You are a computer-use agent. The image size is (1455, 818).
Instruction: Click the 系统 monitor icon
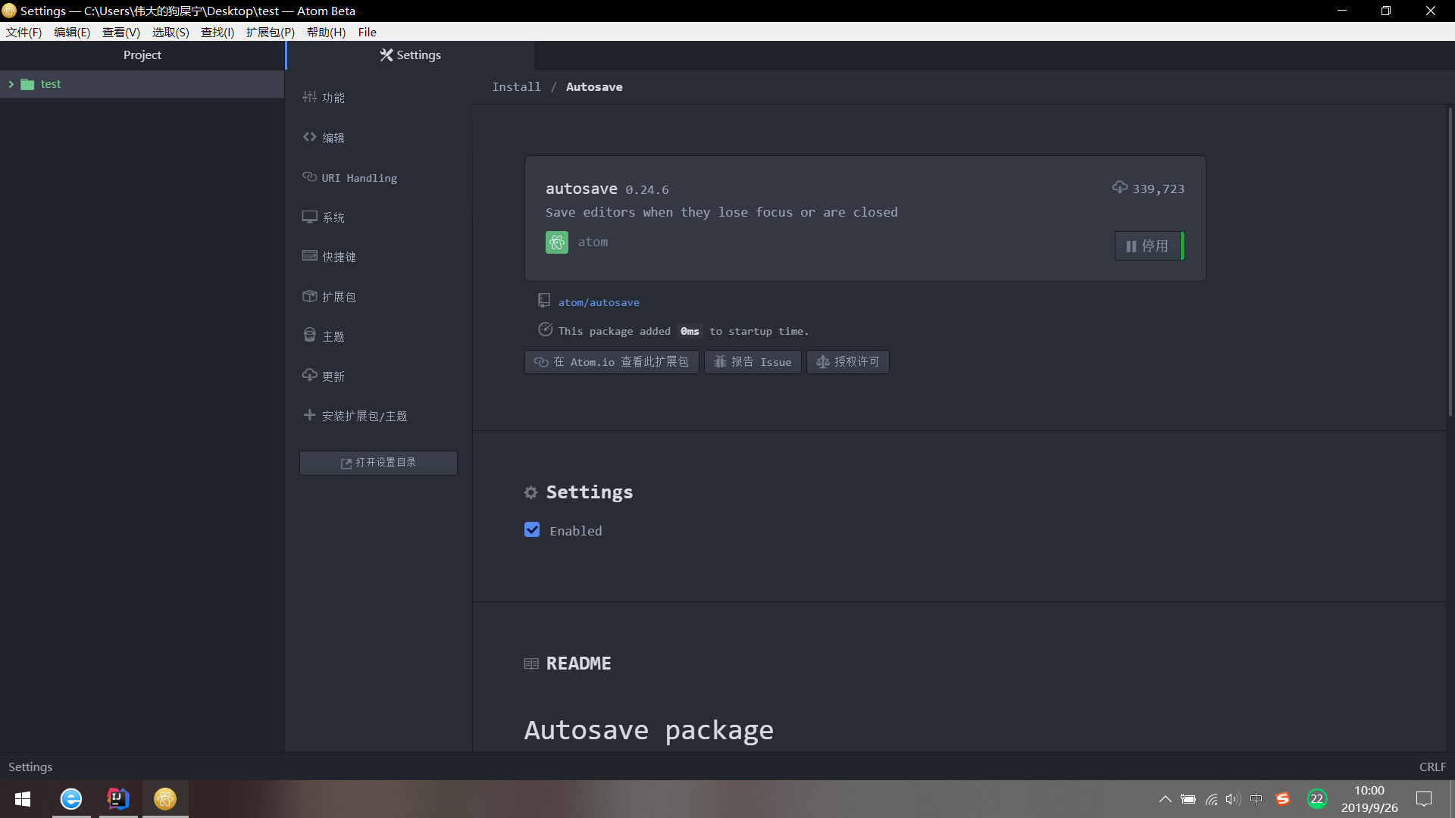pos(309,217)
